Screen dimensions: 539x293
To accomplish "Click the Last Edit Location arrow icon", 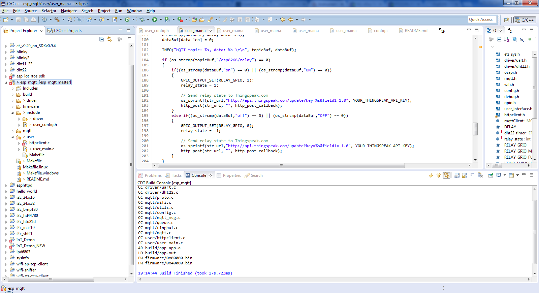I will 282,20.
